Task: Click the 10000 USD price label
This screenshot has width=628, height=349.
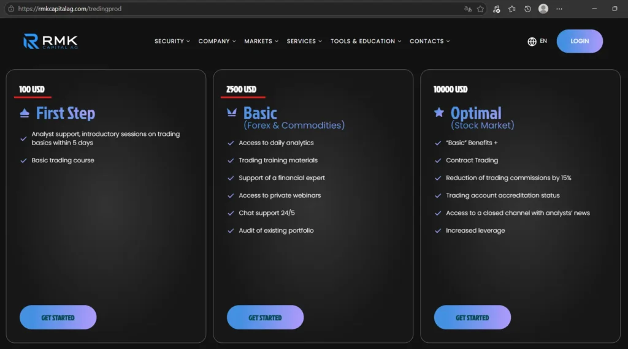Action: point(451,89)
